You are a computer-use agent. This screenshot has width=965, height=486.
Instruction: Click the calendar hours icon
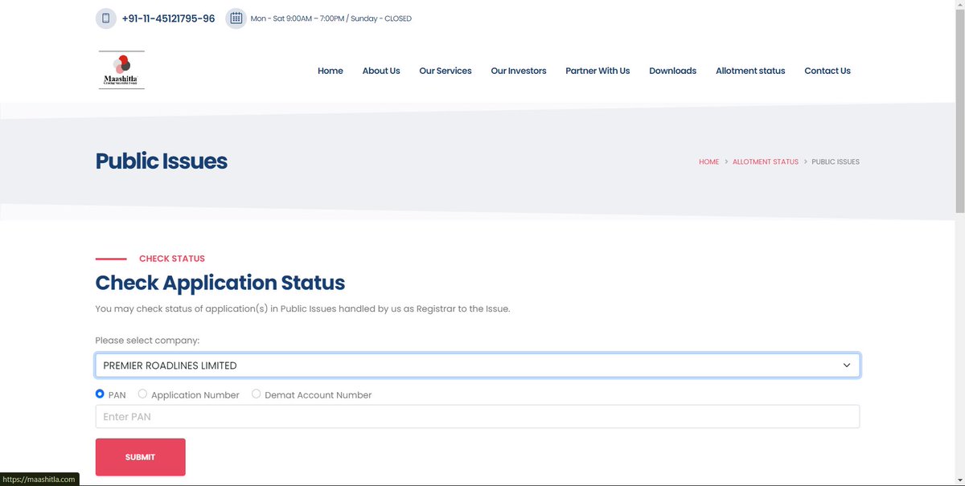point(236,18)
